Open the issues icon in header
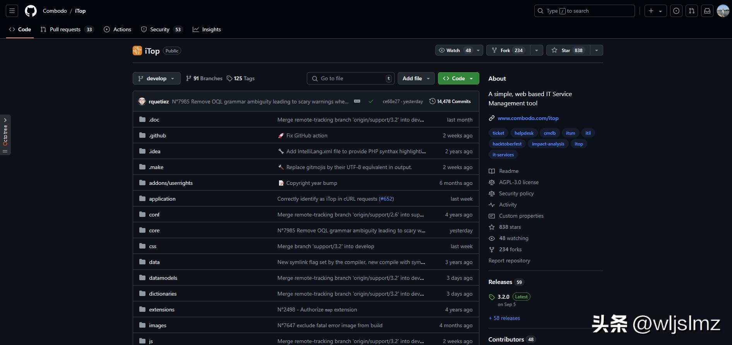 (676, 11)
